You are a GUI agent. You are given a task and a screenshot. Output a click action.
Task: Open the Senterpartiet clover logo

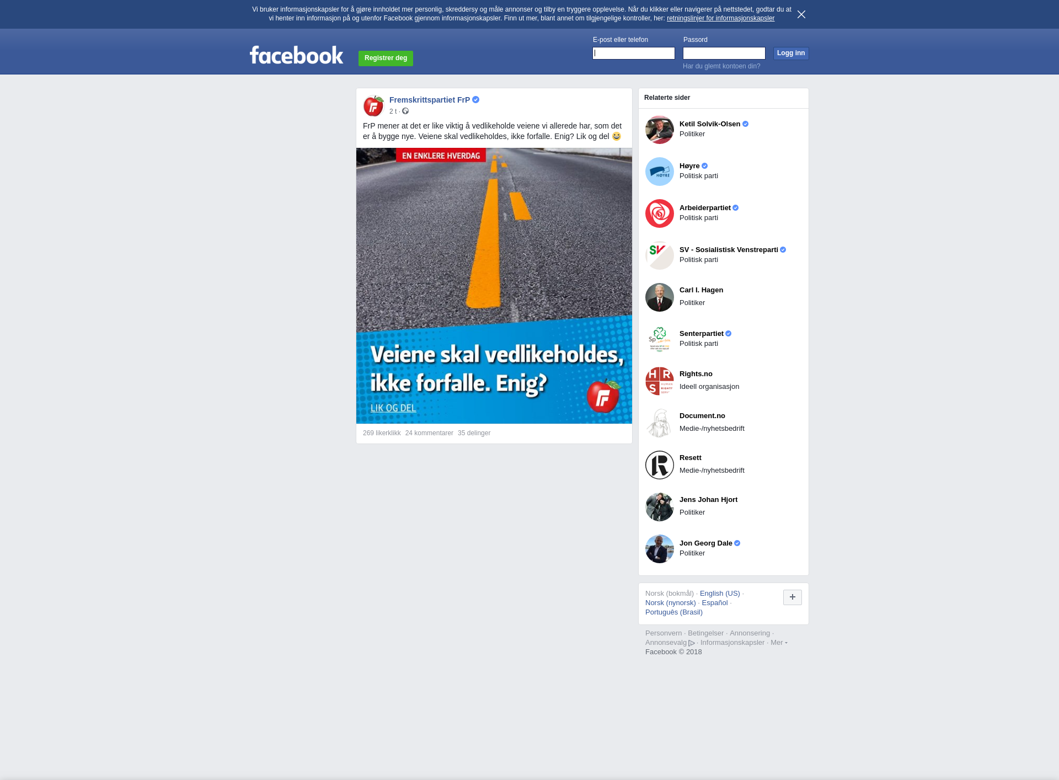[660, 339]
